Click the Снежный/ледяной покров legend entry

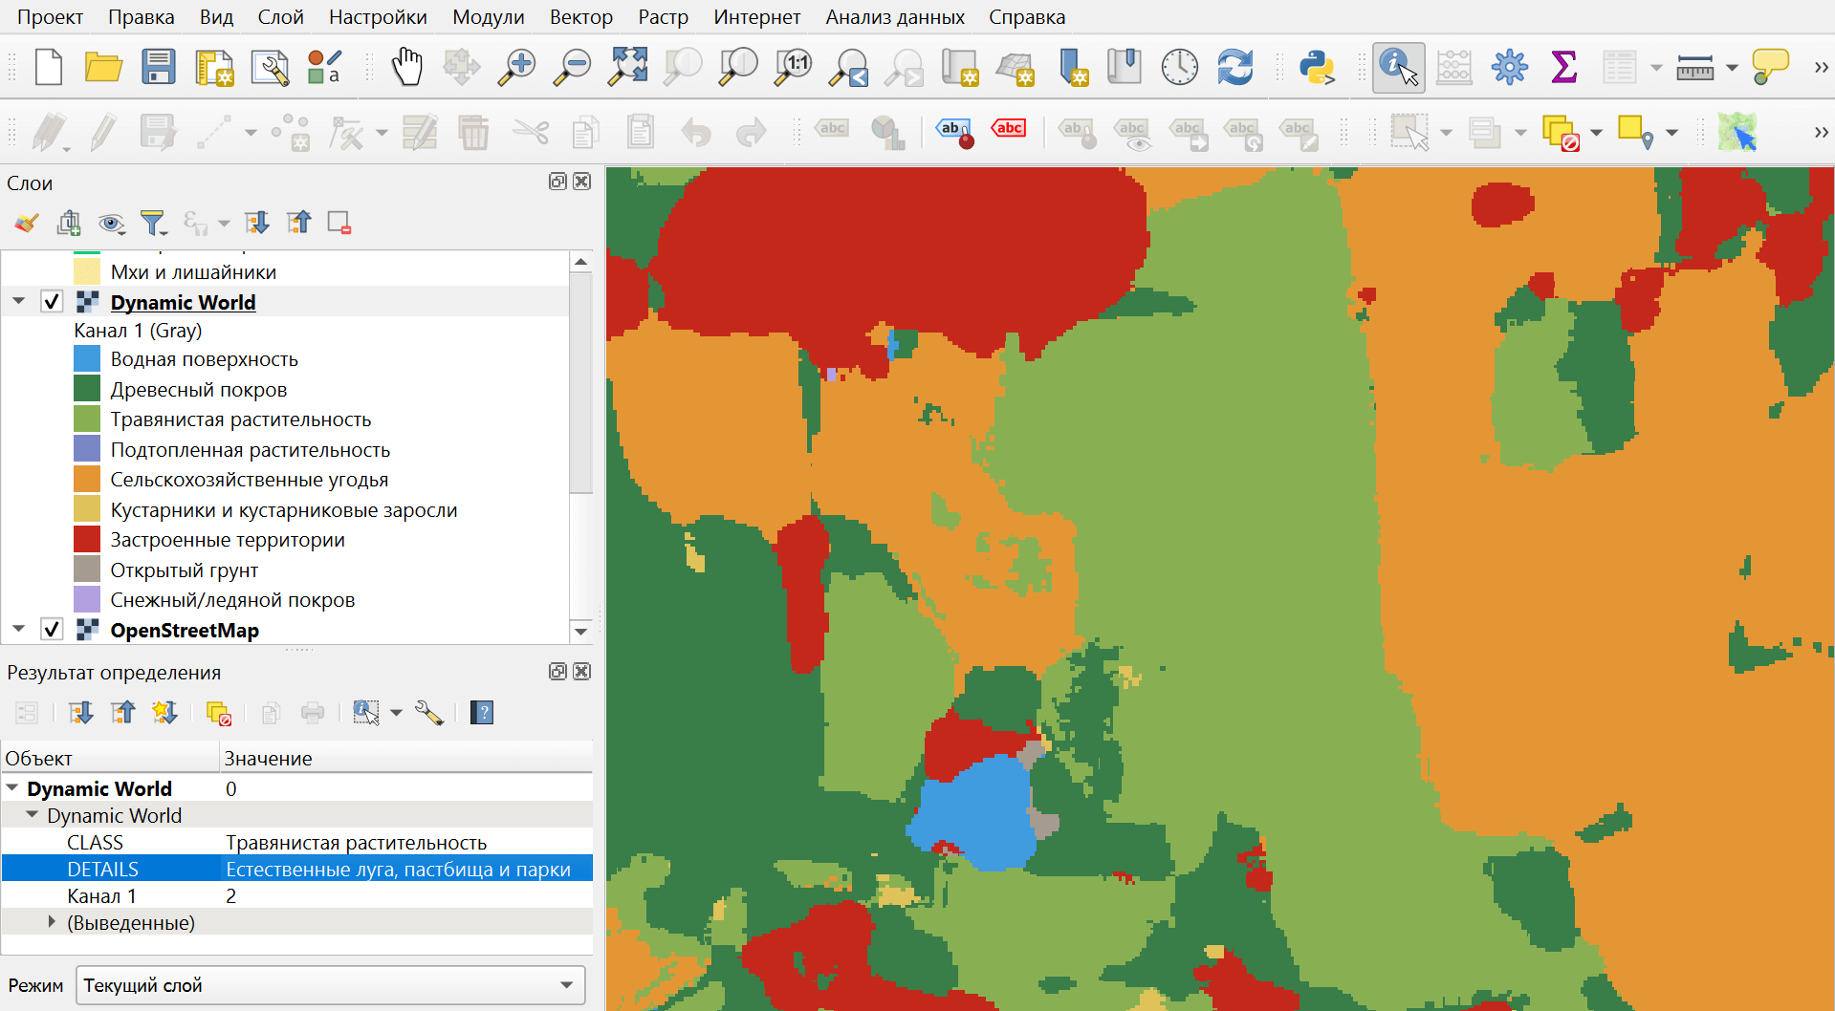click(x=232, y=600)
